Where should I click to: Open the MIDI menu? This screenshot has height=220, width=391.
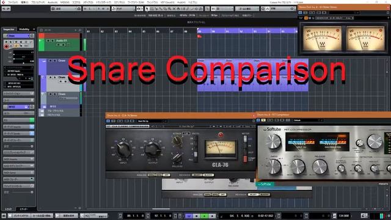65,2
